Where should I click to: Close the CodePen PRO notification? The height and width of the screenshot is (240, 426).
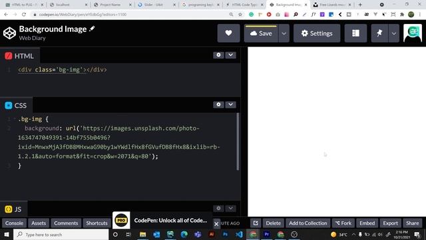coord(216,224)
